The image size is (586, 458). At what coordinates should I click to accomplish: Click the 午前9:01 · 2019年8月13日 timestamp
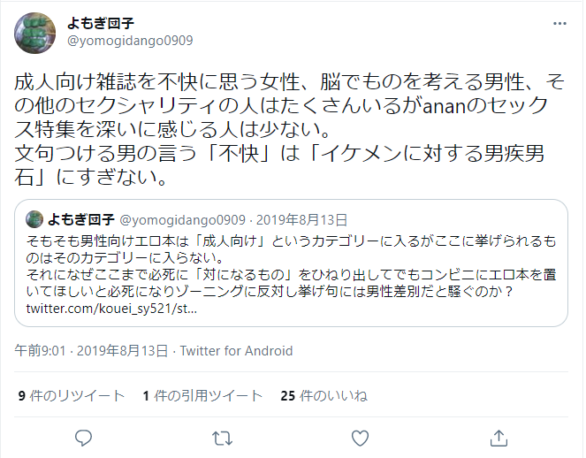click(x=91, y=351)
